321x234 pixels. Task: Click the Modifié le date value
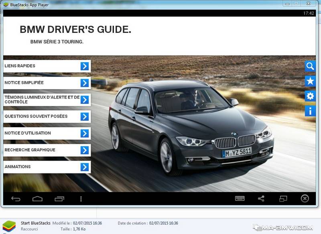click(87, 223)
